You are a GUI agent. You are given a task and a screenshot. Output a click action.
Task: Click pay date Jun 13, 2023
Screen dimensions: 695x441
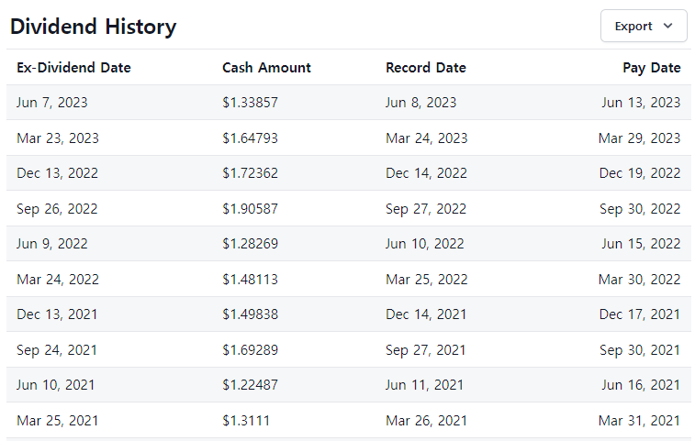[641, 103]
